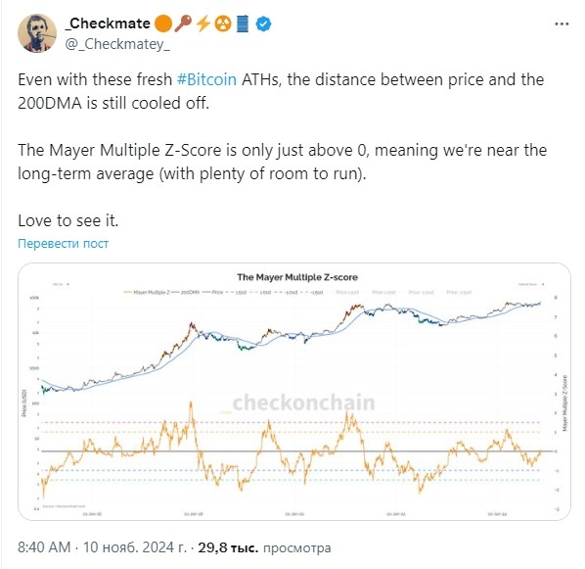Image resolution: width=585 pixels, height=569 pixels.
Task: Open dropdown at chart top right
Action: click(x=531, y=284)
